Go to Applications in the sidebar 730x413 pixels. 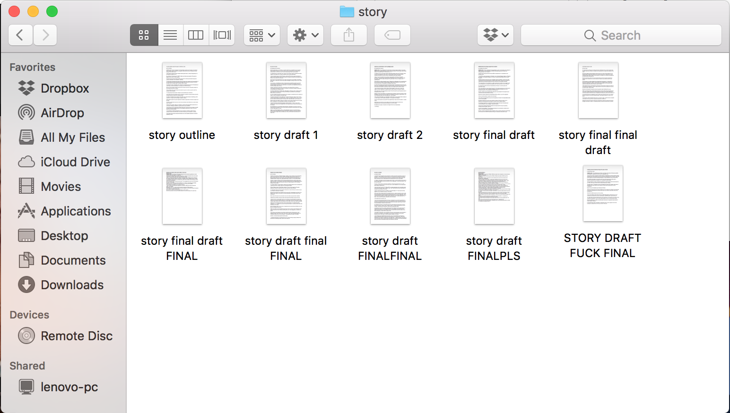pos(76,211)
